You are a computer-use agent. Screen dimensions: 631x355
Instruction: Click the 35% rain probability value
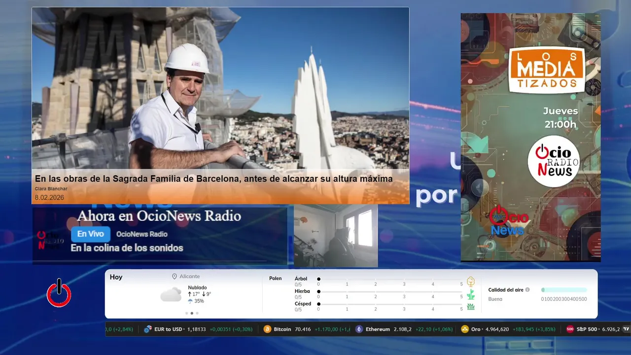199,301
